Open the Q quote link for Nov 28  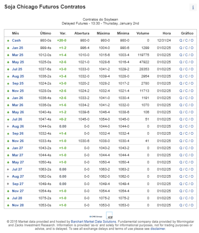(180, 205)
